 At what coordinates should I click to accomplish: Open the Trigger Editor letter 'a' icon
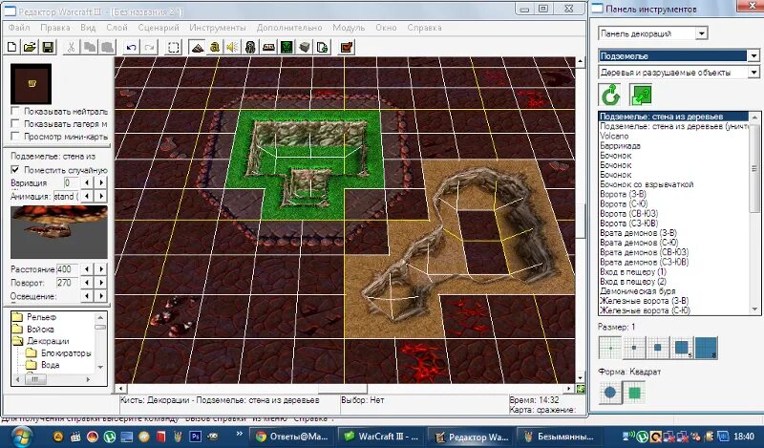214,48
